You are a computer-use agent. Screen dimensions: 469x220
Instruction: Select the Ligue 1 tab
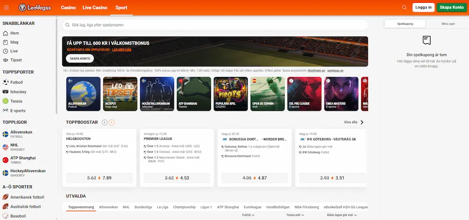coord(206,207)
